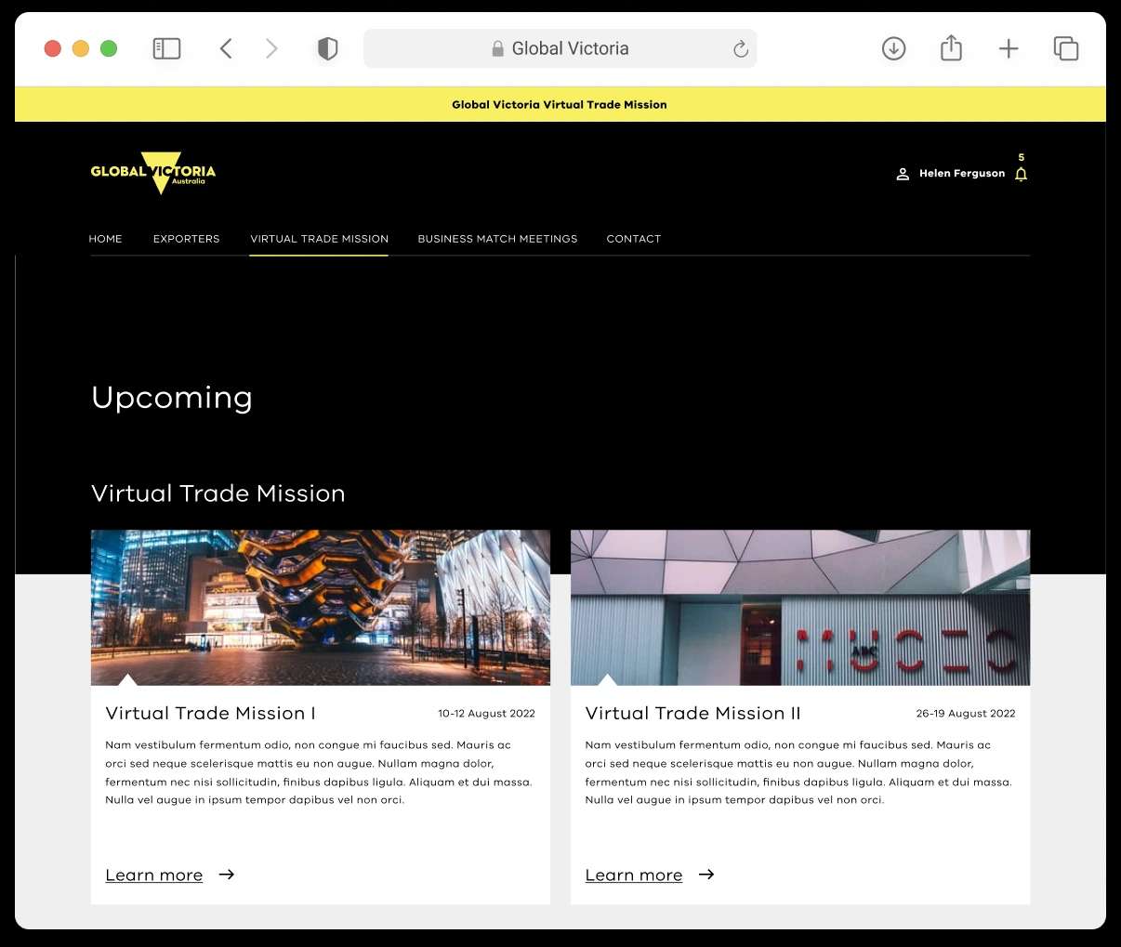Viewport: 1121px width, 947px height.
Task: Click the yellow Global Victoria Virtual Trade Mission banner
Action: [x=560, y=104]
